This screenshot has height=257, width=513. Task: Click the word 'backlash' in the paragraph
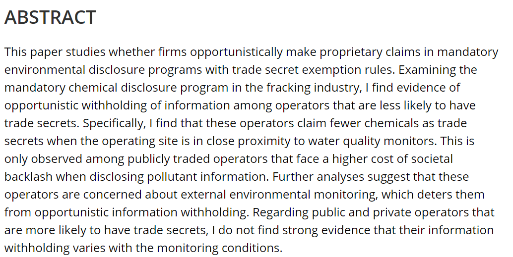pos(28,177)
